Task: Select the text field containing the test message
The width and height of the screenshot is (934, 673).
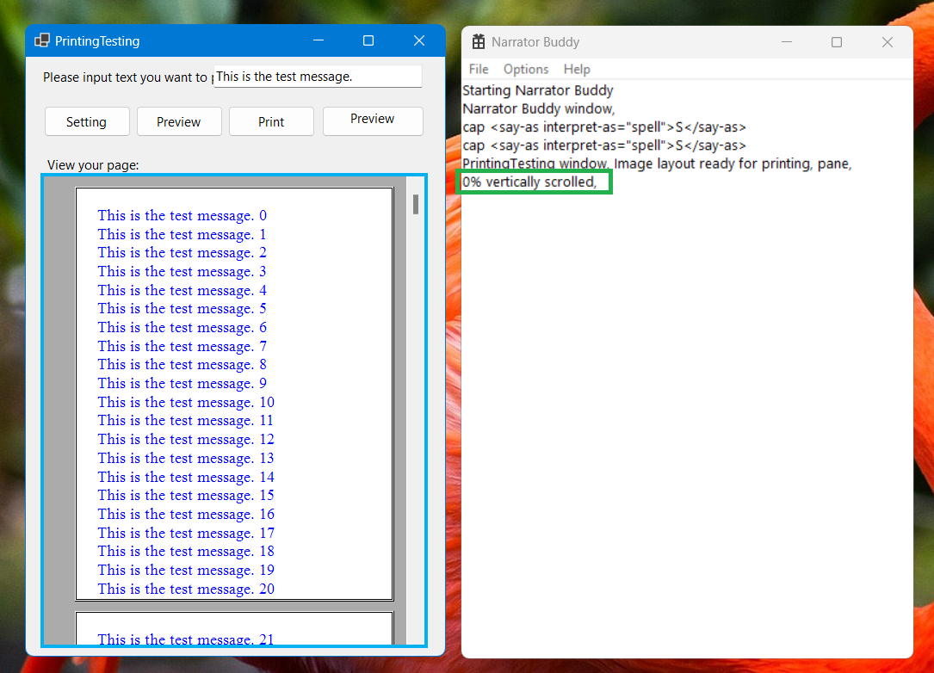Action: point(317,76)
